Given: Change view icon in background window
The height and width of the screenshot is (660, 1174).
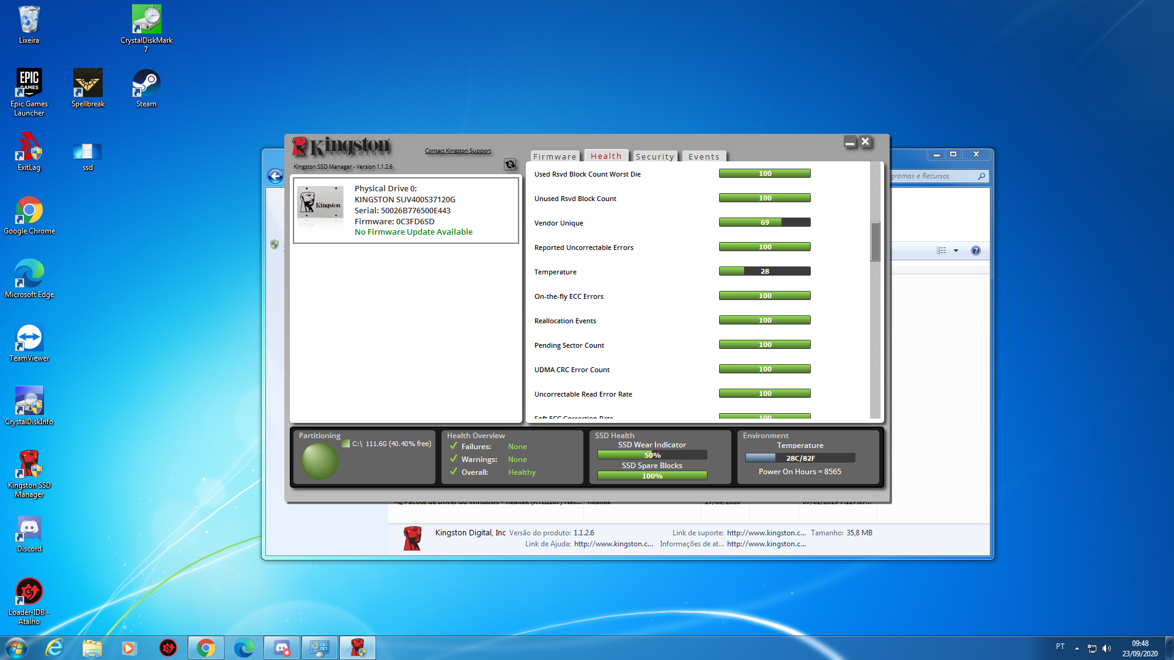Looking at the screenshot, I should (x=942, y=251).
